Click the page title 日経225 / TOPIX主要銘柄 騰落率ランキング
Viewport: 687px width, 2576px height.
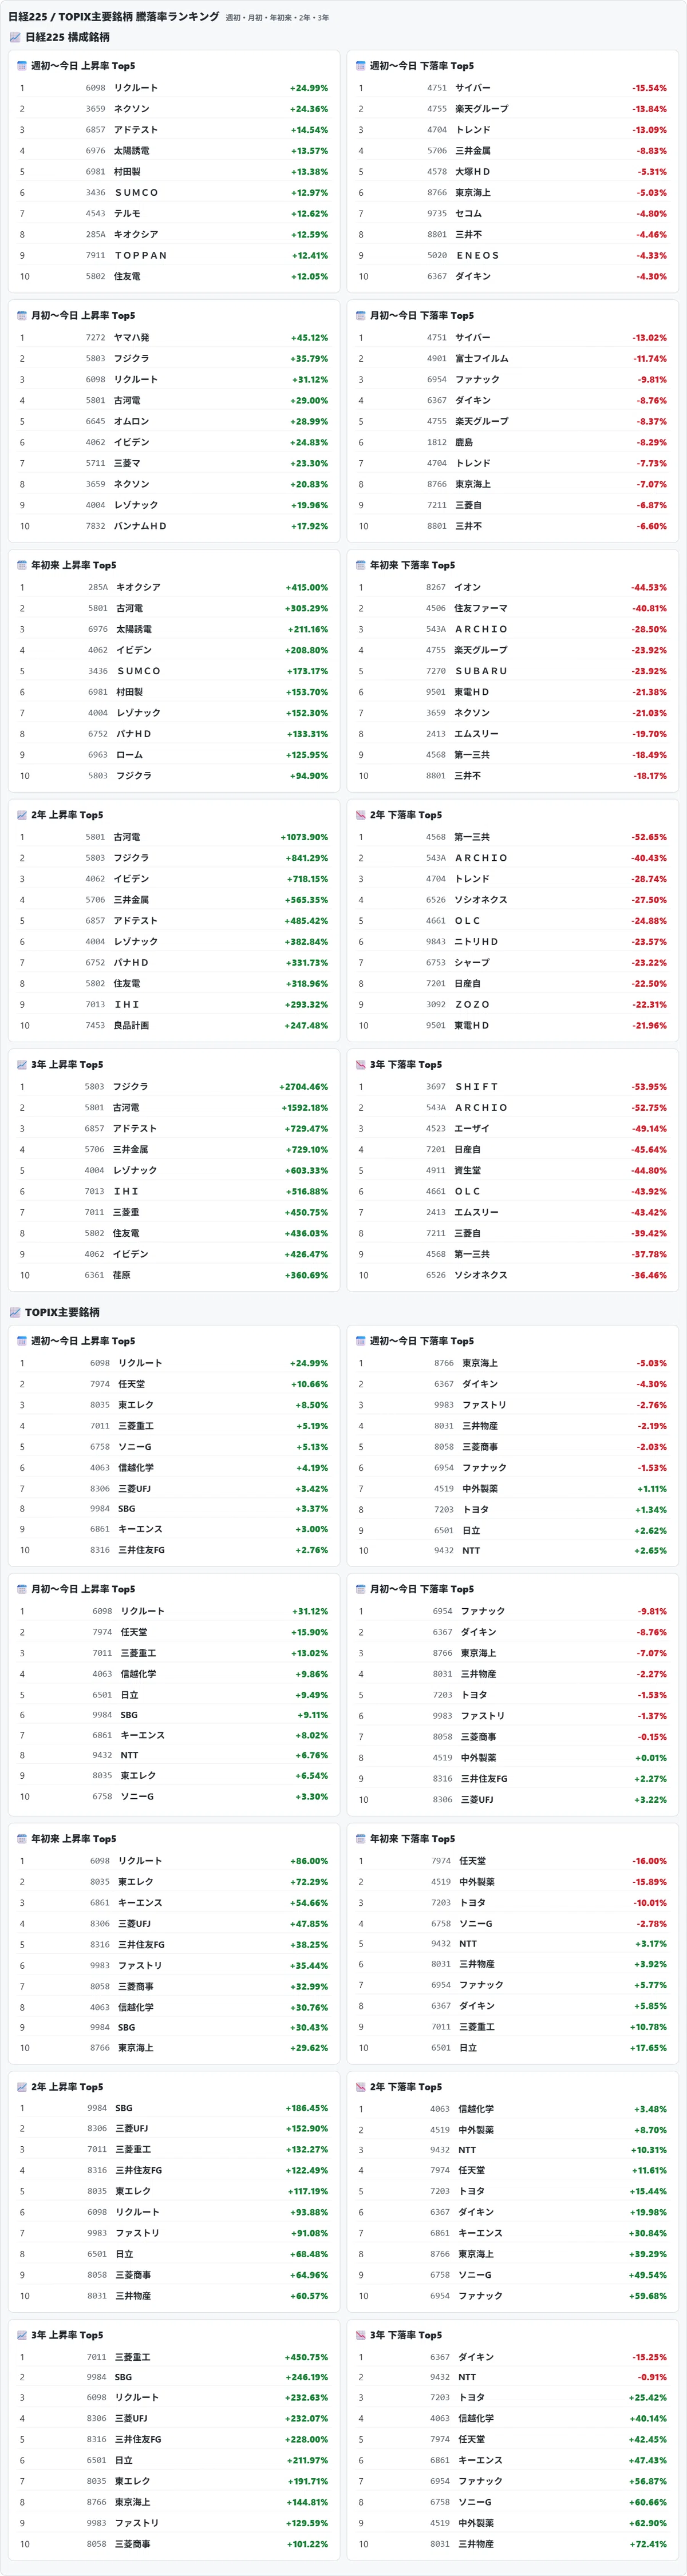click(x=113, y=16)
